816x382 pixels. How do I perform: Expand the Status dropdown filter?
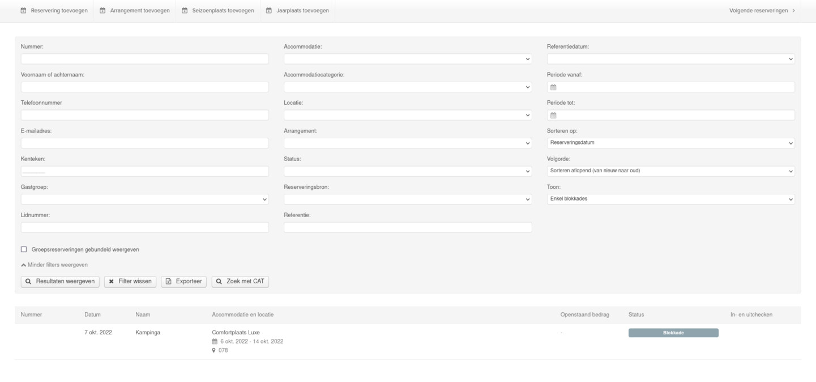408,171
